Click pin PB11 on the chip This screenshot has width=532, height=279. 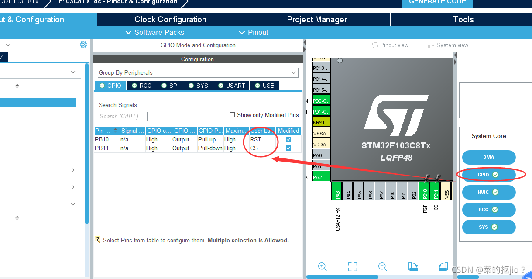click(435, 191)
